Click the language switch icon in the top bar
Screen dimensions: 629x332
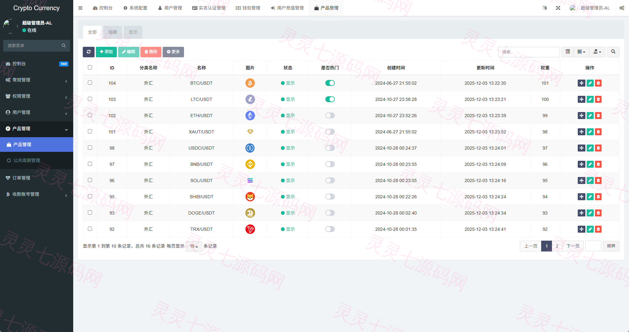(x=545, y=8)
